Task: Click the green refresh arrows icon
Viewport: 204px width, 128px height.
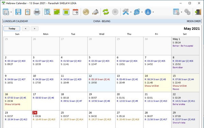Action: (x=106, y=12)
